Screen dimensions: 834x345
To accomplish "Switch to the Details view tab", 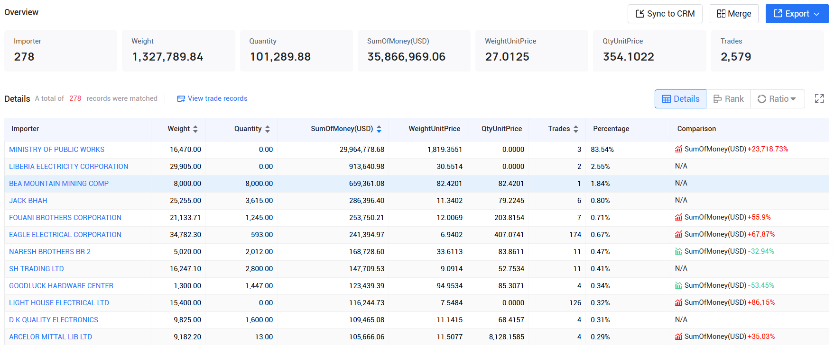I will 680,99.
